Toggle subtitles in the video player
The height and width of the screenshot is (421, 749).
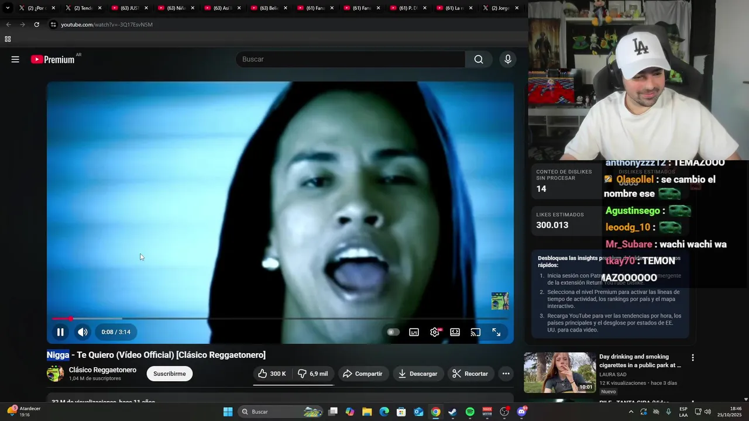pyautogui.click(x=414, y=332)
